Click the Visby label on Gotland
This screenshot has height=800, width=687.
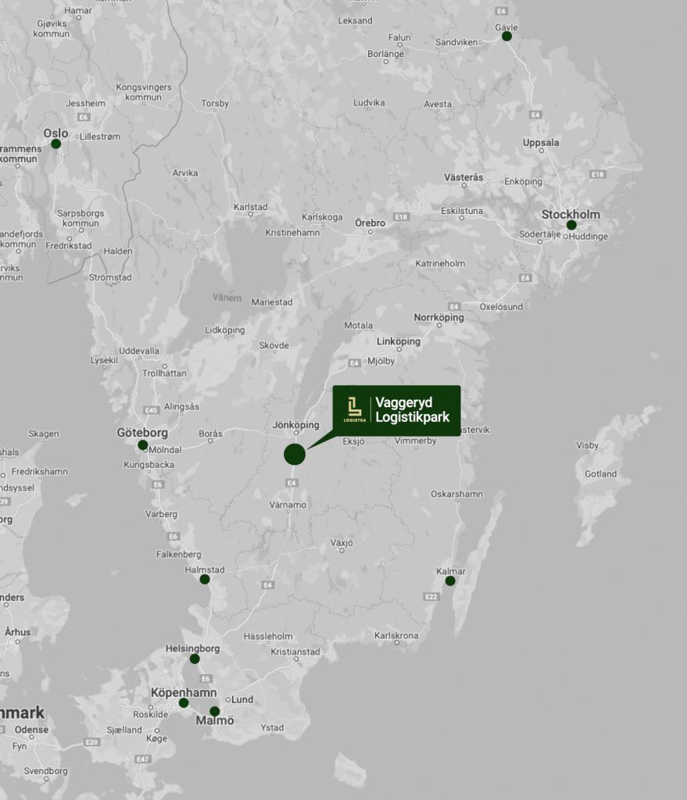click(587, 445)
